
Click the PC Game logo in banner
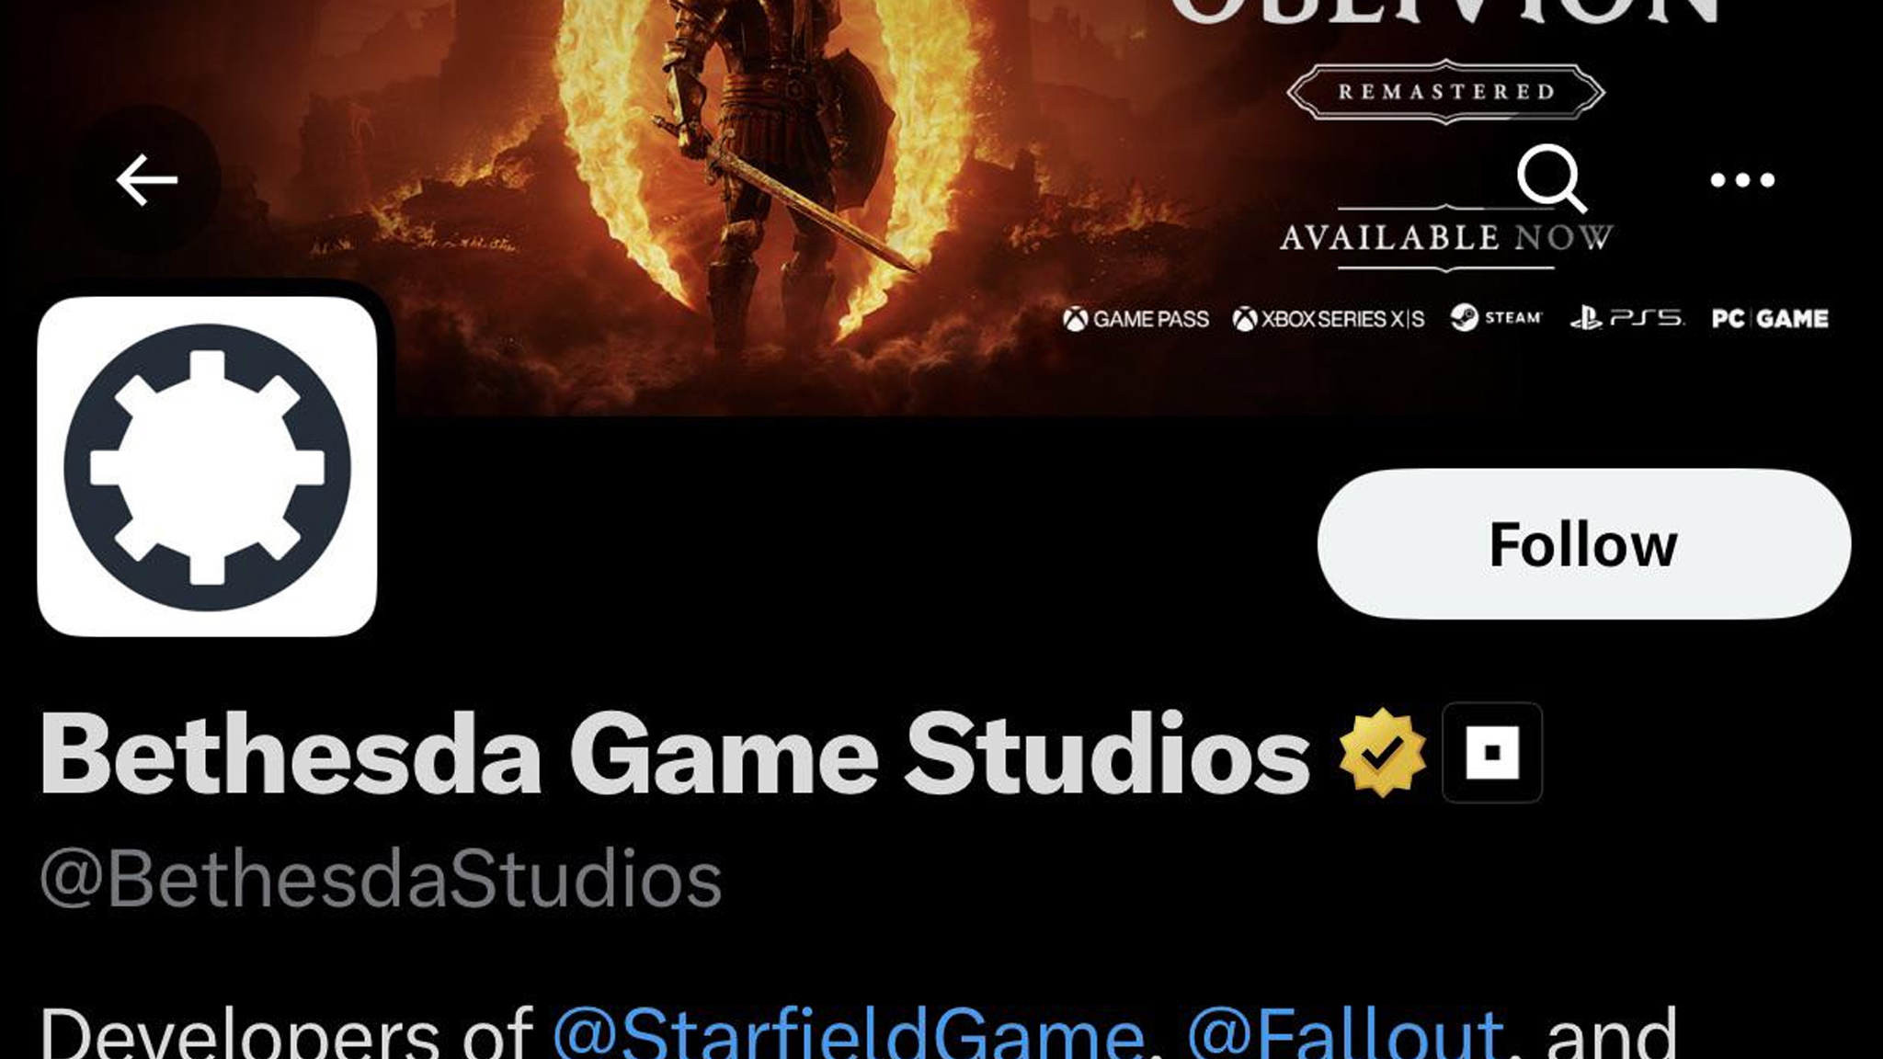coord(1770,318)
